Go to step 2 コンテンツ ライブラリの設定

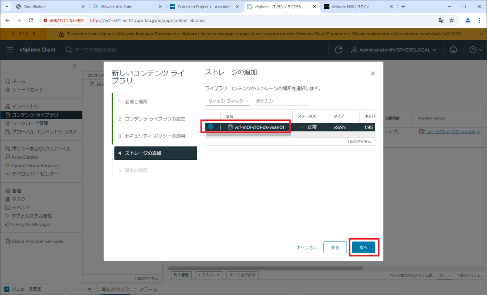154,119
